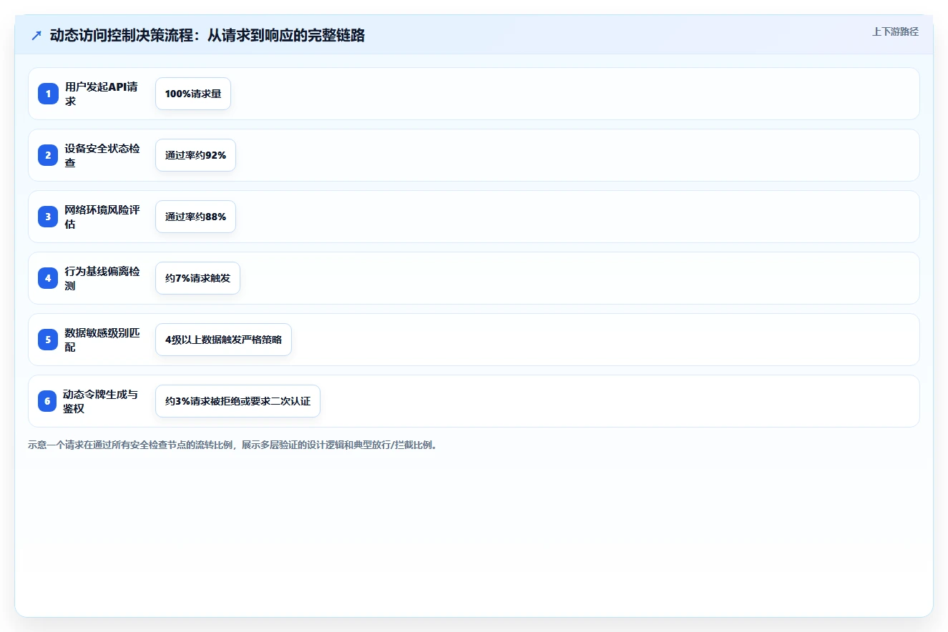
Task: Click the 用户发起API请求 step label
Action: 101,94
